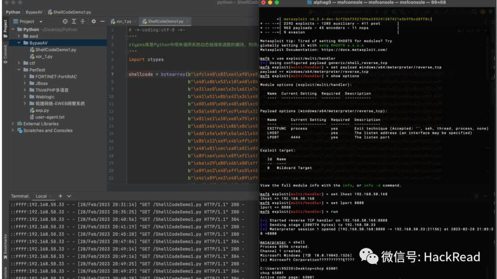Click the 'set lhost 192.168.50.168' line in msfconsole
This screenshot has width=497, height=279.
pyautogui.click(x=324, y=194)
